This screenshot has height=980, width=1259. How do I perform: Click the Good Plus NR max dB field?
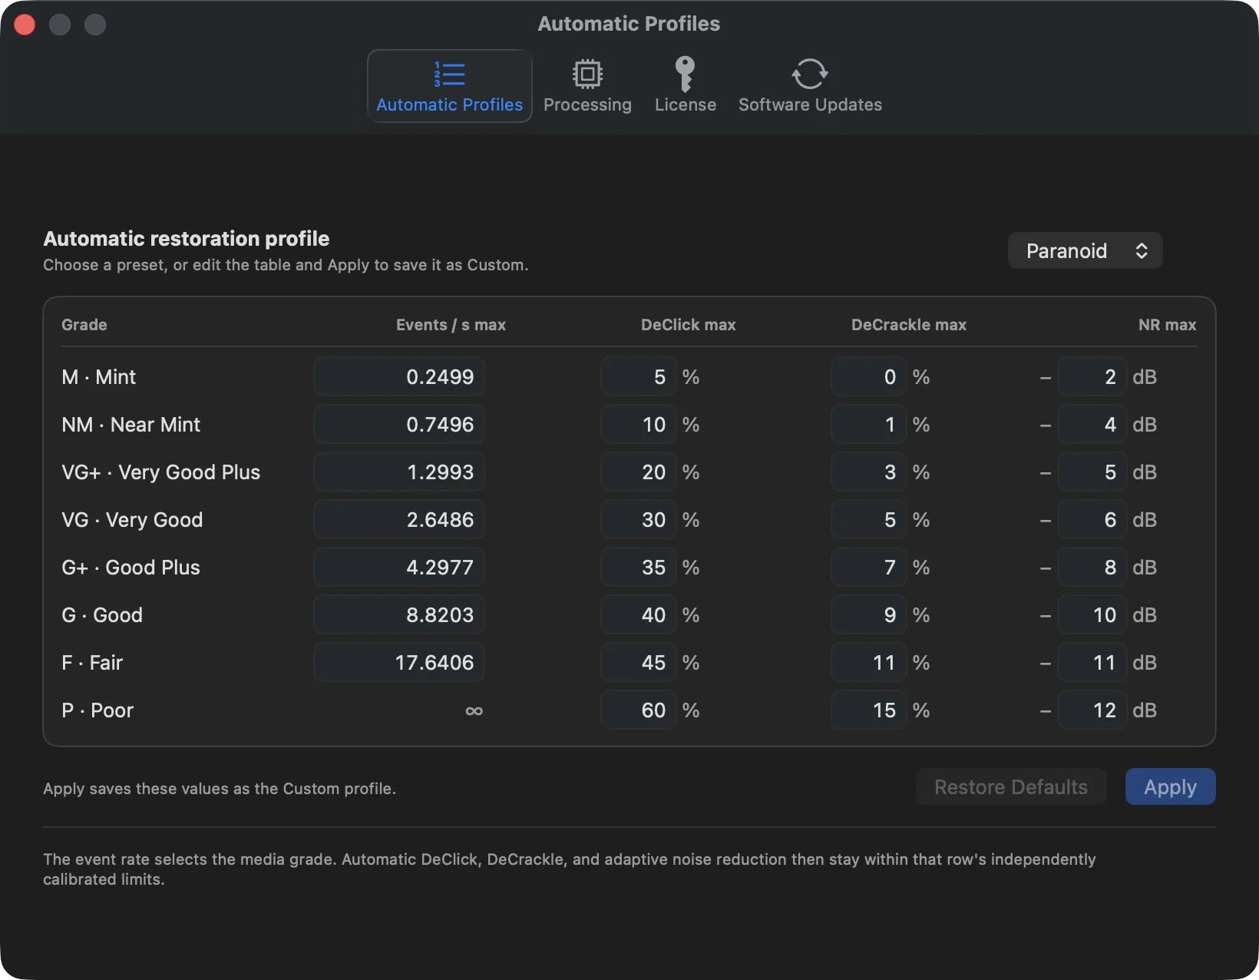point(1092,567)
